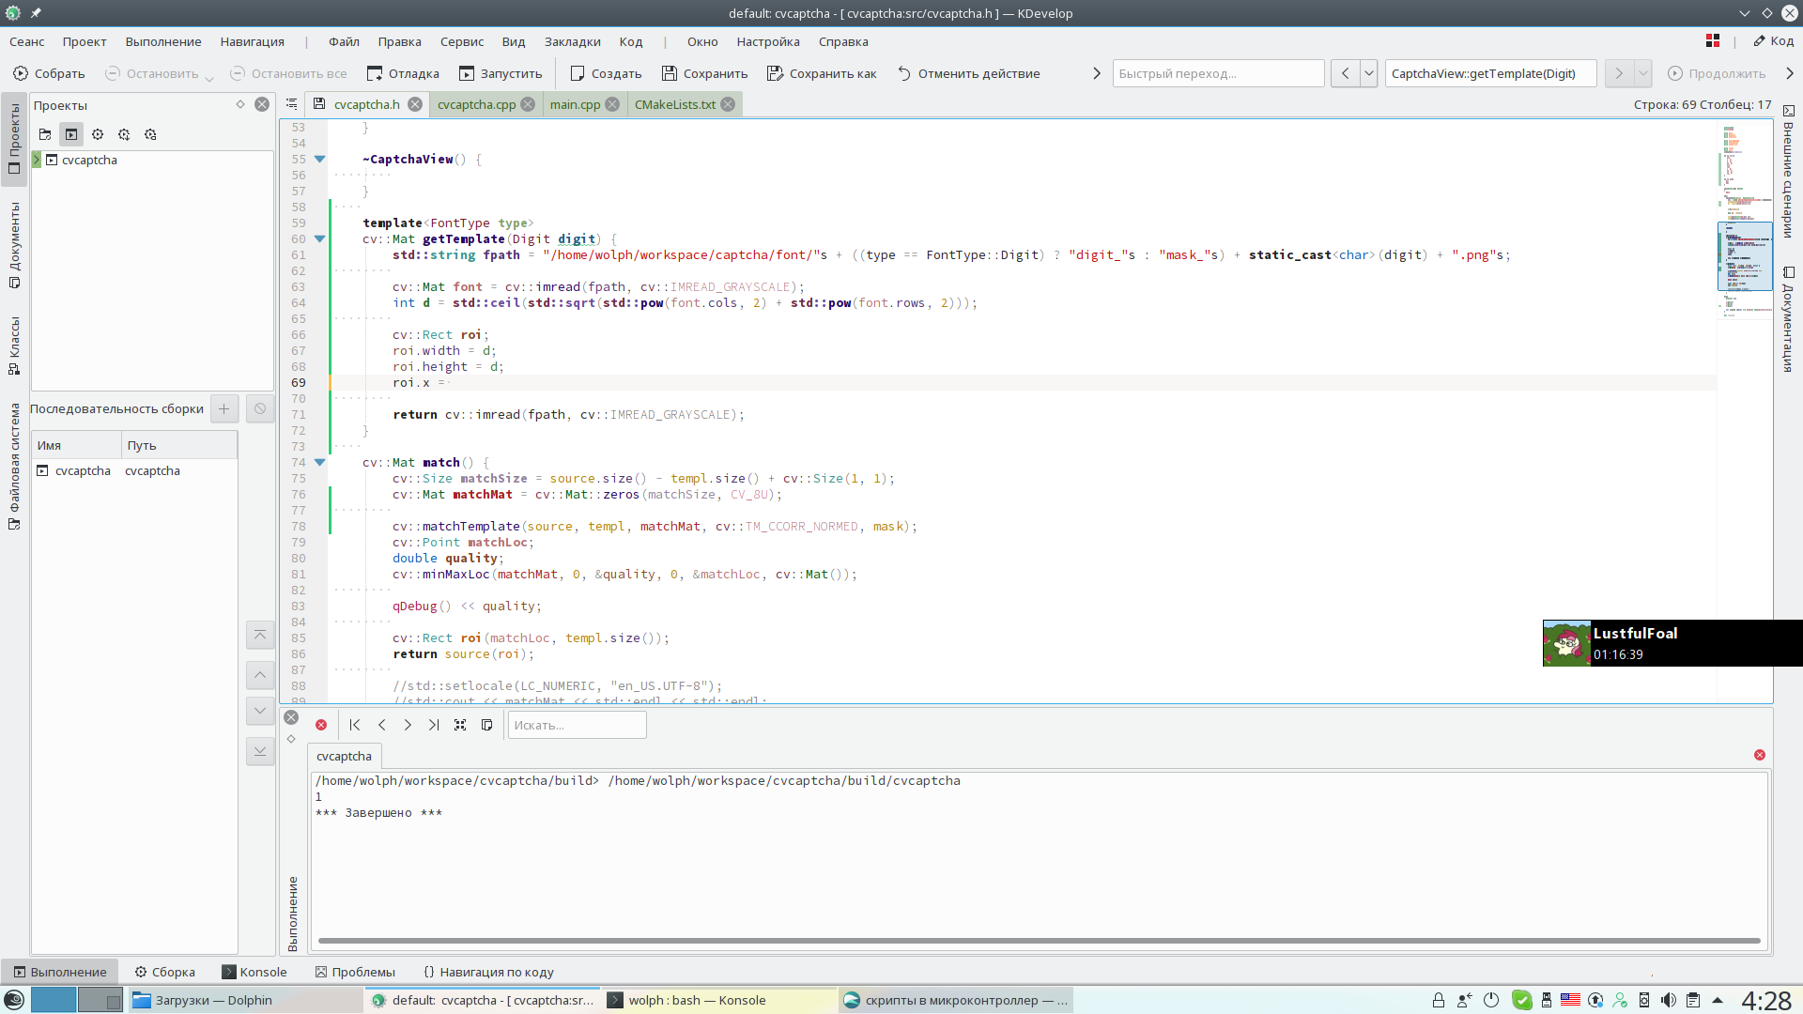Run the project with Запустить
Screen dimensions: 1803x1014
501,73
